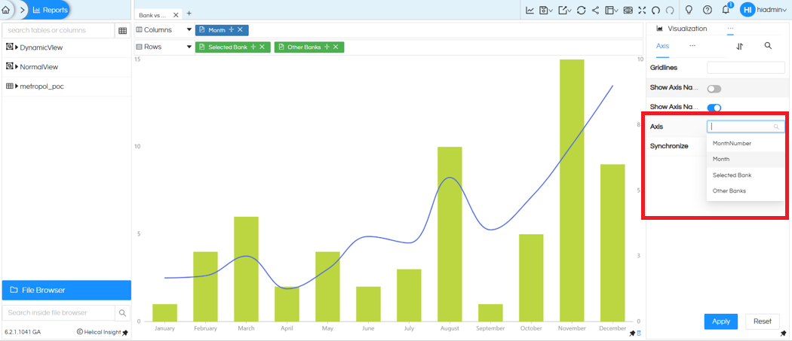Click the pin icon beside Helical Insight
Viewport: 792px width, 341px height.
coord(124,333)
